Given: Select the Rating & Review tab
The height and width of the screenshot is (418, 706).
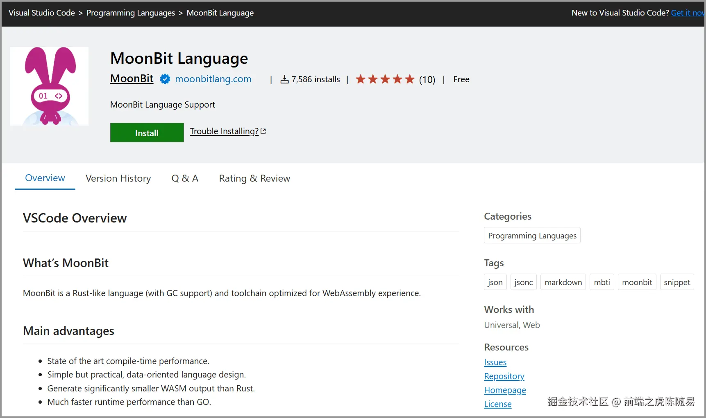Looking at the screenshot, I should coord(254,178).
